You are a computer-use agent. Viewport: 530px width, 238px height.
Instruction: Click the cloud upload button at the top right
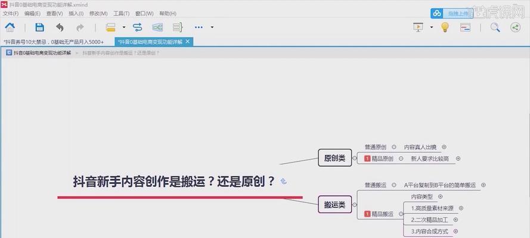point(451,14)
